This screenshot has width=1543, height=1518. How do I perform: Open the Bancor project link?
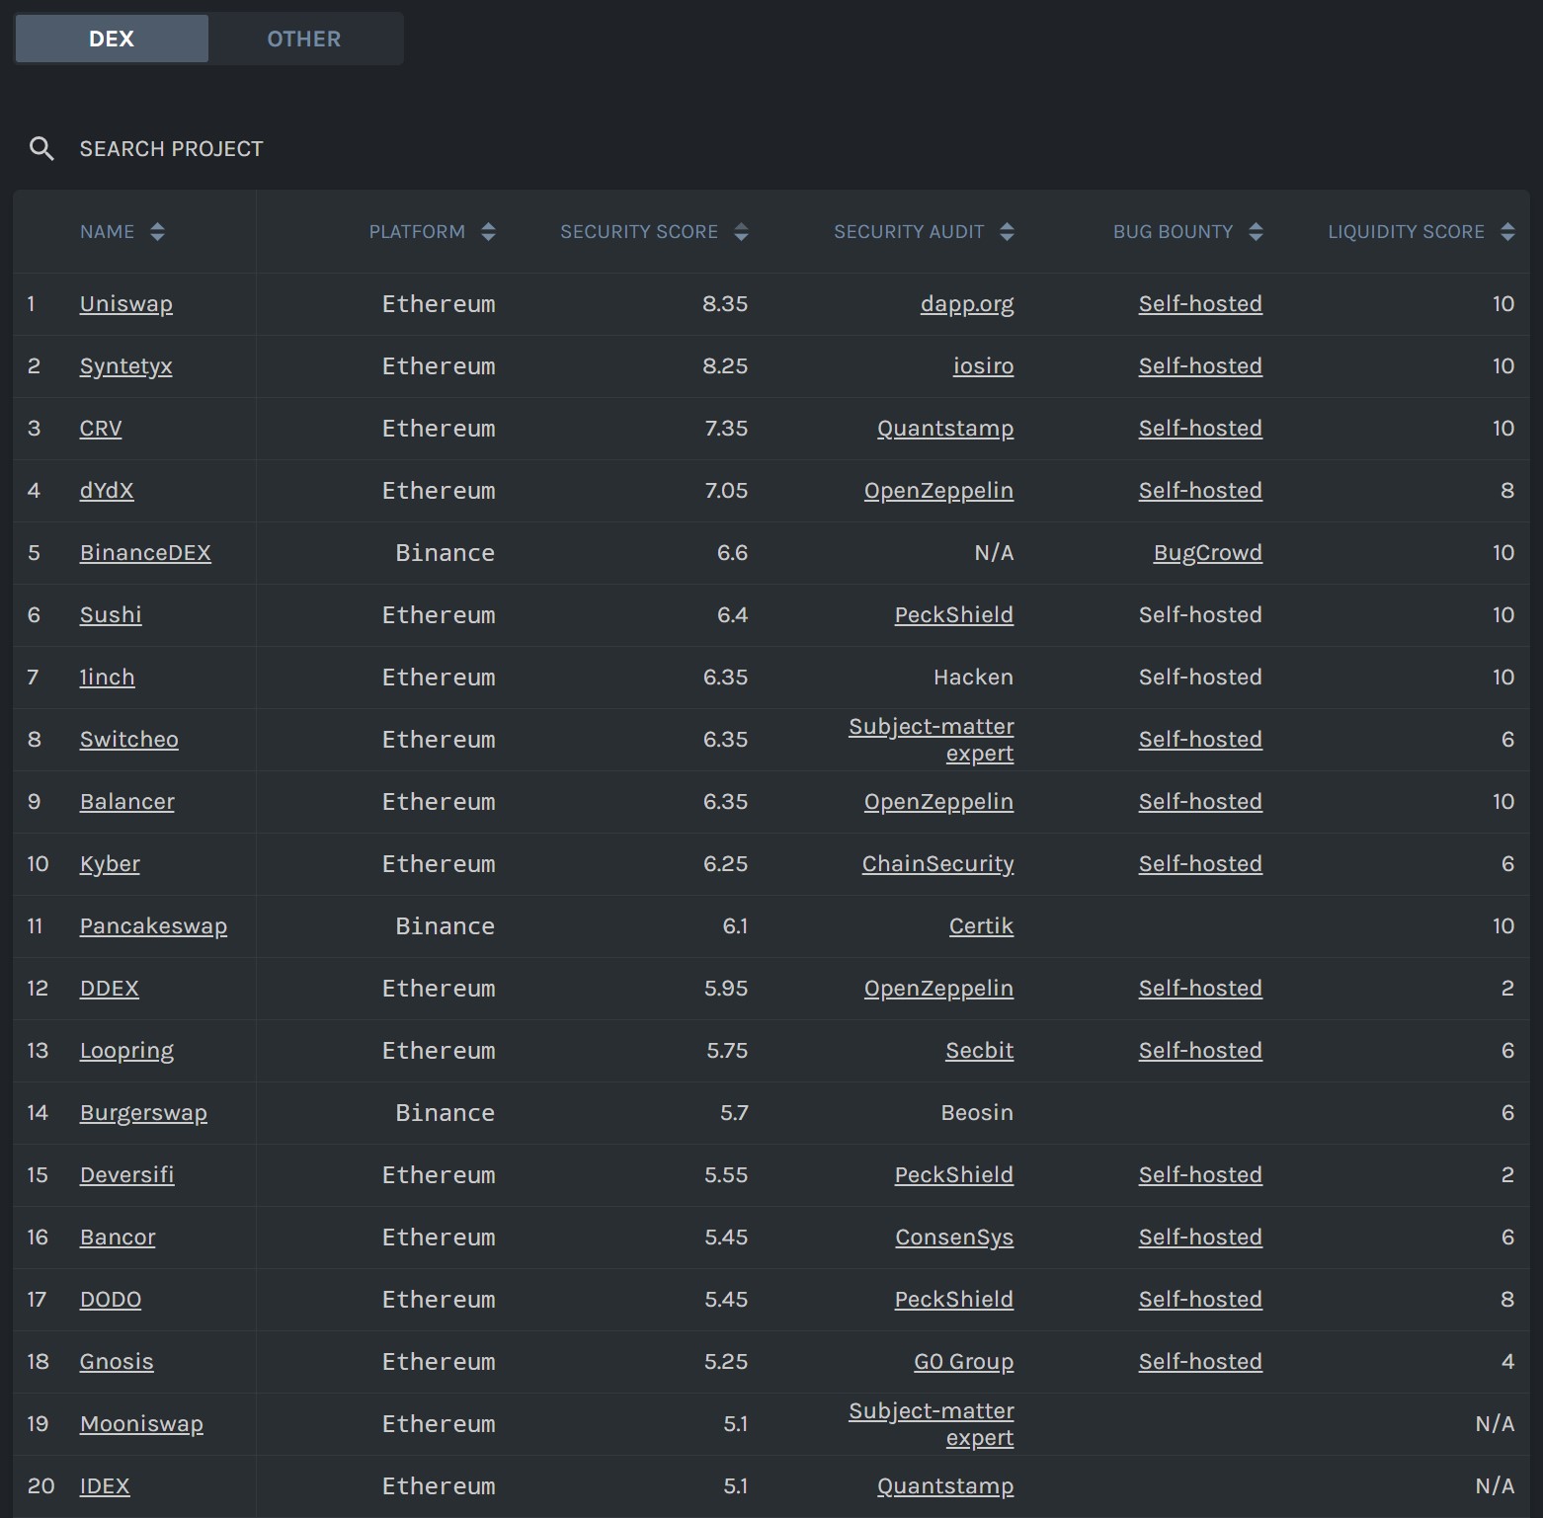[118, 1238]
